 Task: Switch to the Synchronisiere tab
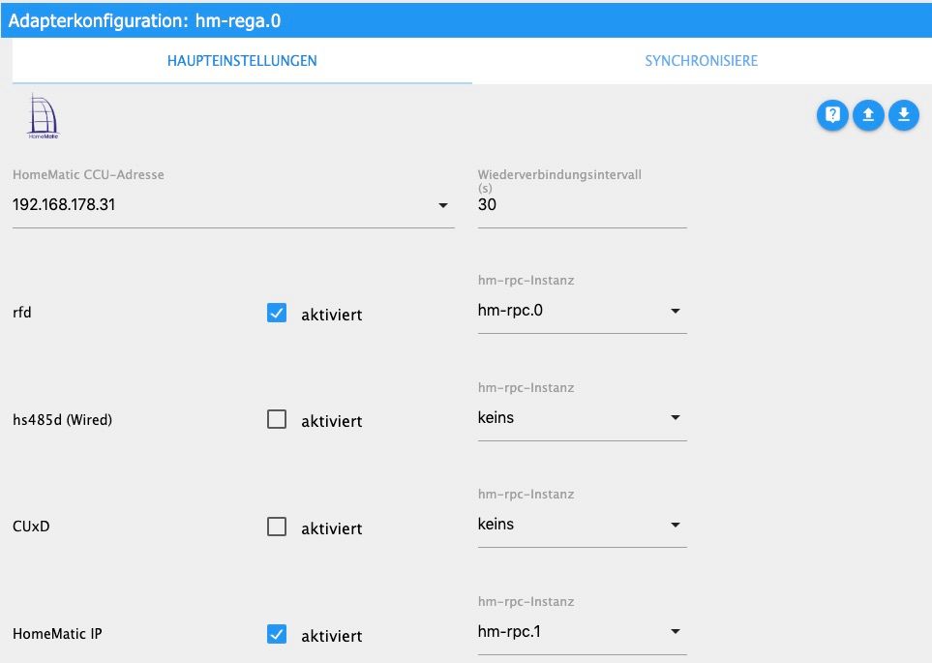coord(701,61)
